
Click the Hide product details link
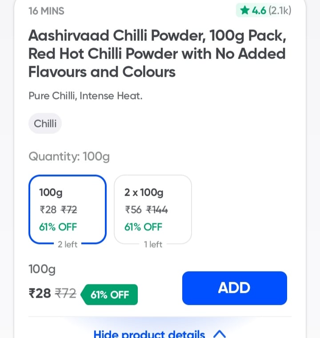(149, 334)
